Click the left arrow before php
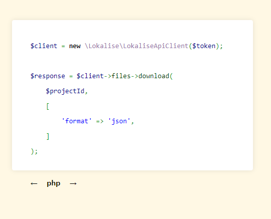 (34, 183)
